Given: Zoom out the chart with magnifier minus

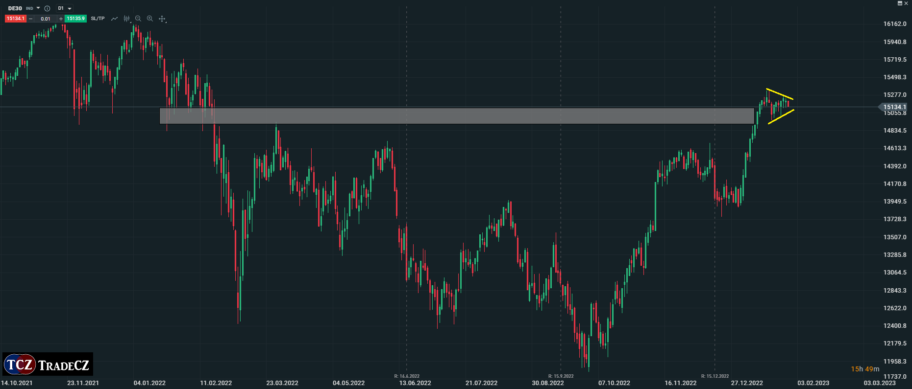Looking at the screenshot, I should click(138, 19).
